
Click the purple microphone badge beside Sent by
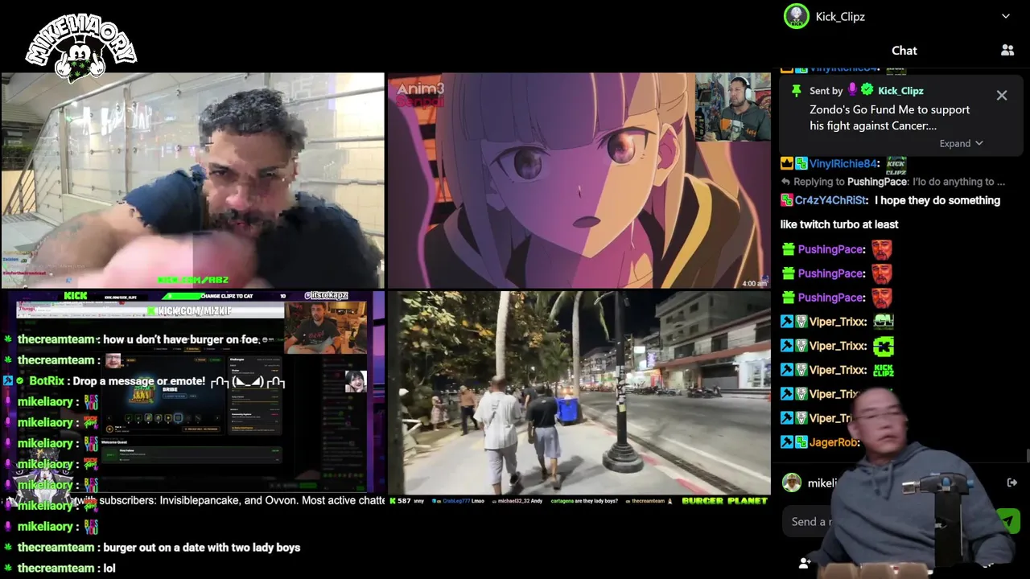(852, 90)
